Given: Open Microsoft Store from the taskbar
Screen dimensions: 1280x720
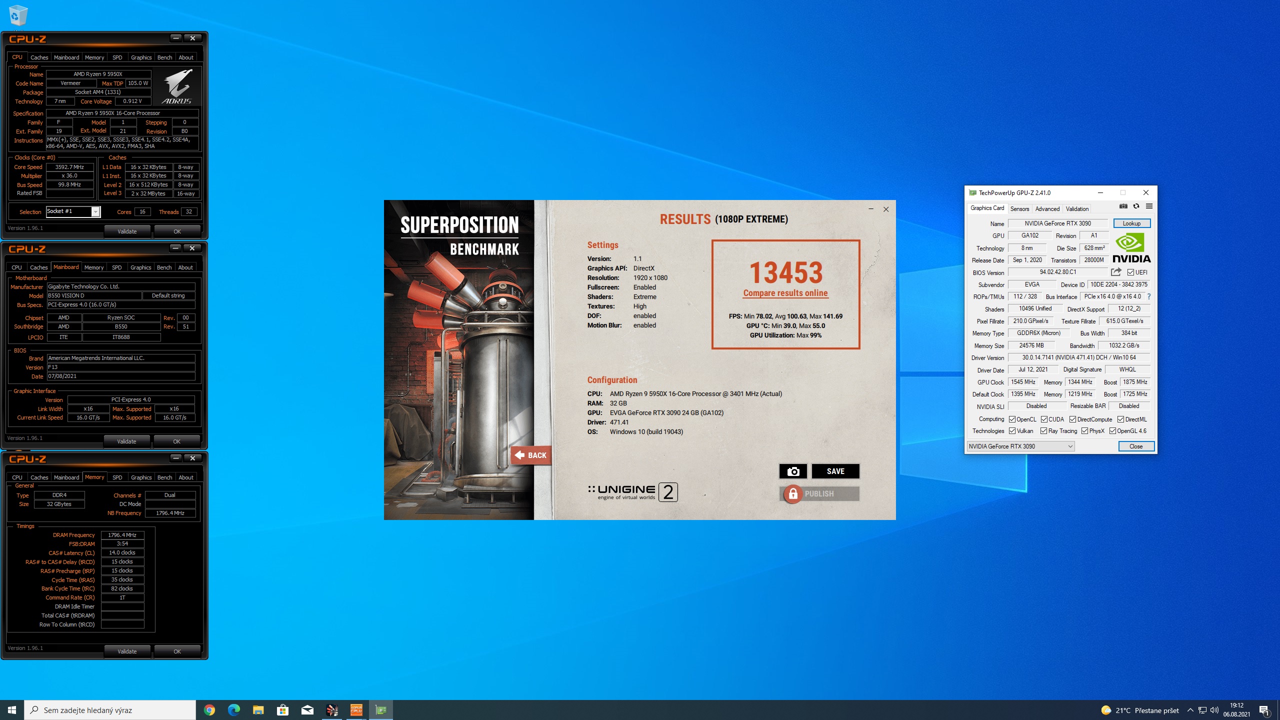Looking at the screenshot, I should coord(282,710).
